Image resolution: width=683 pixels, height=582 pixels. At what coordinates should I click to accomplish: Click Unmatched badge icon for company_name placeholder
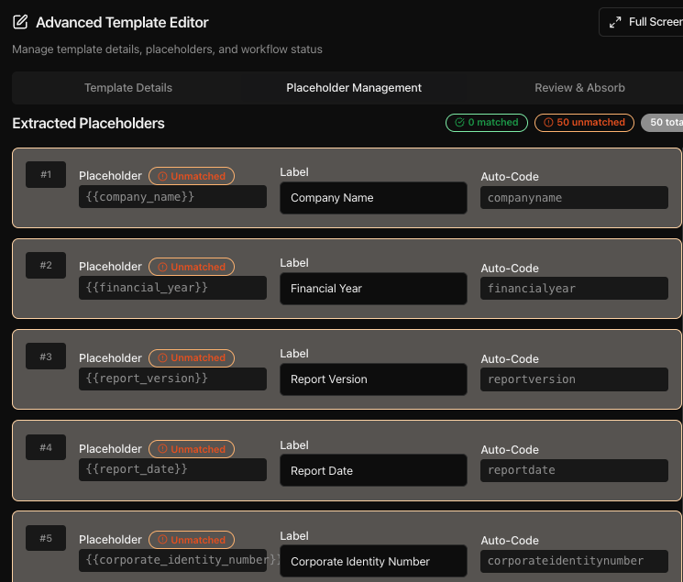pyautogui.click(x=162, y=176)
